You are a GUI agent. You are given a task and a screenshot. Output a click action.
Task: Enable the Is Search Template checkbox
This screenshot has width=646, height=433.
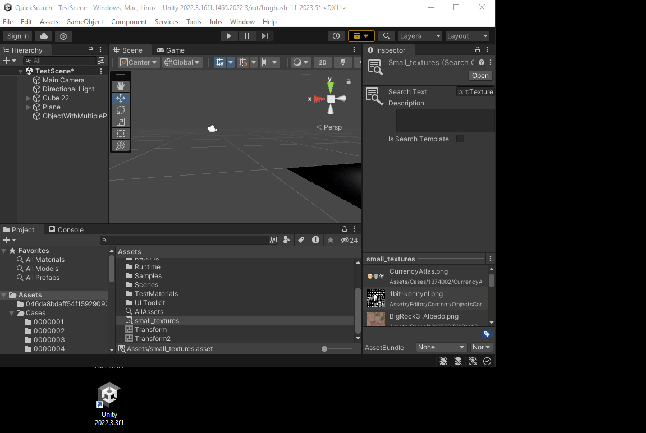[460, 139]
